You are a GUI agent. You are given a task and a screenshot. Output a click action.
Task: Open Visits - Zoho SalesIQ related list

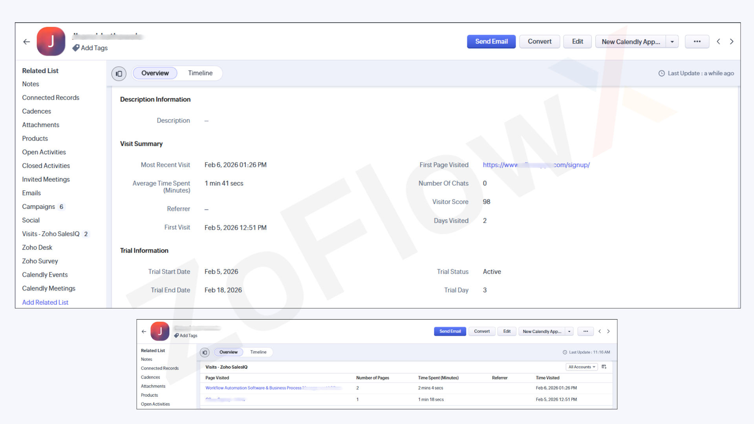[x=51, y=234]
